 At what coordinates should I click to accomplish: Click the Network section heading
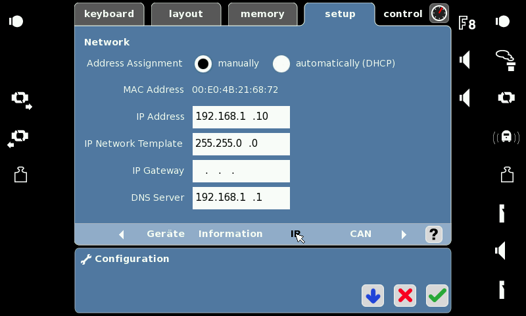pos(107,42)
